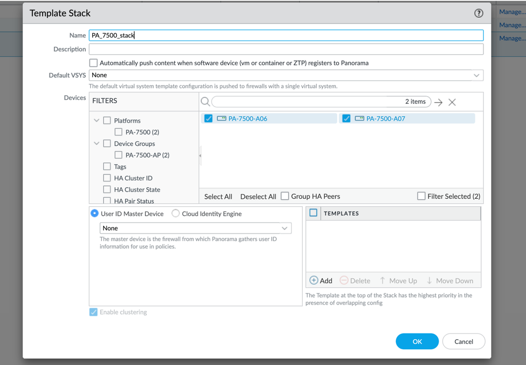Click the plus icon for Add template
526x365 pixels.
tap(314, 280)
